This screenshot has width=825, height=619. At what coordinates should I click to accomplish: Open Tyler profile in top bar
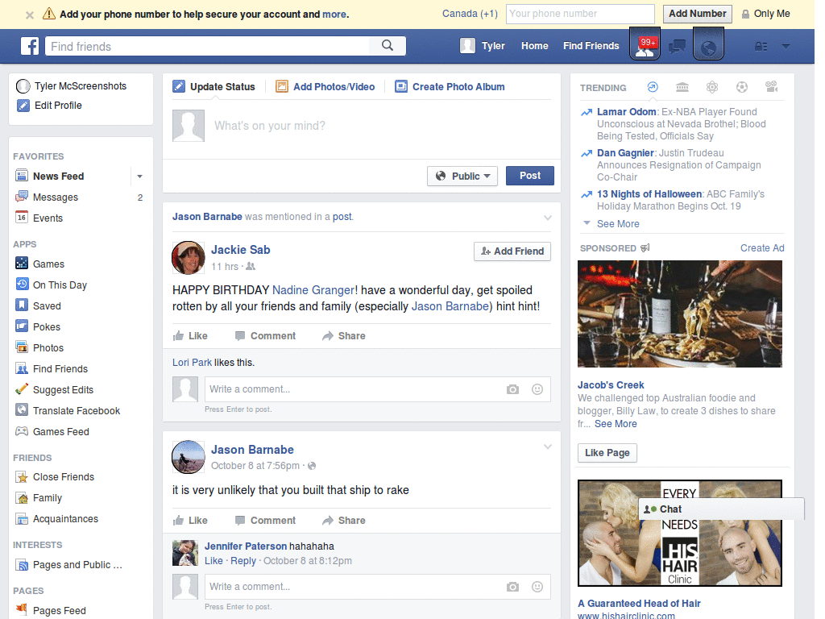(x=483, y=46)
